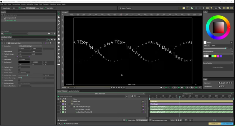The width and height of the screenshot is (235, 126).
Task: Toggle the Linear Gamma checkbox
Action: coord(19,81)
